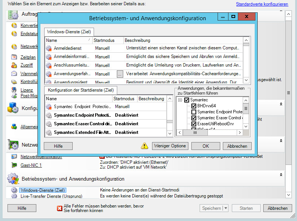
Task: Select Konfiguration der Startdienste (Ziel) tab
Action: (81, 90)
